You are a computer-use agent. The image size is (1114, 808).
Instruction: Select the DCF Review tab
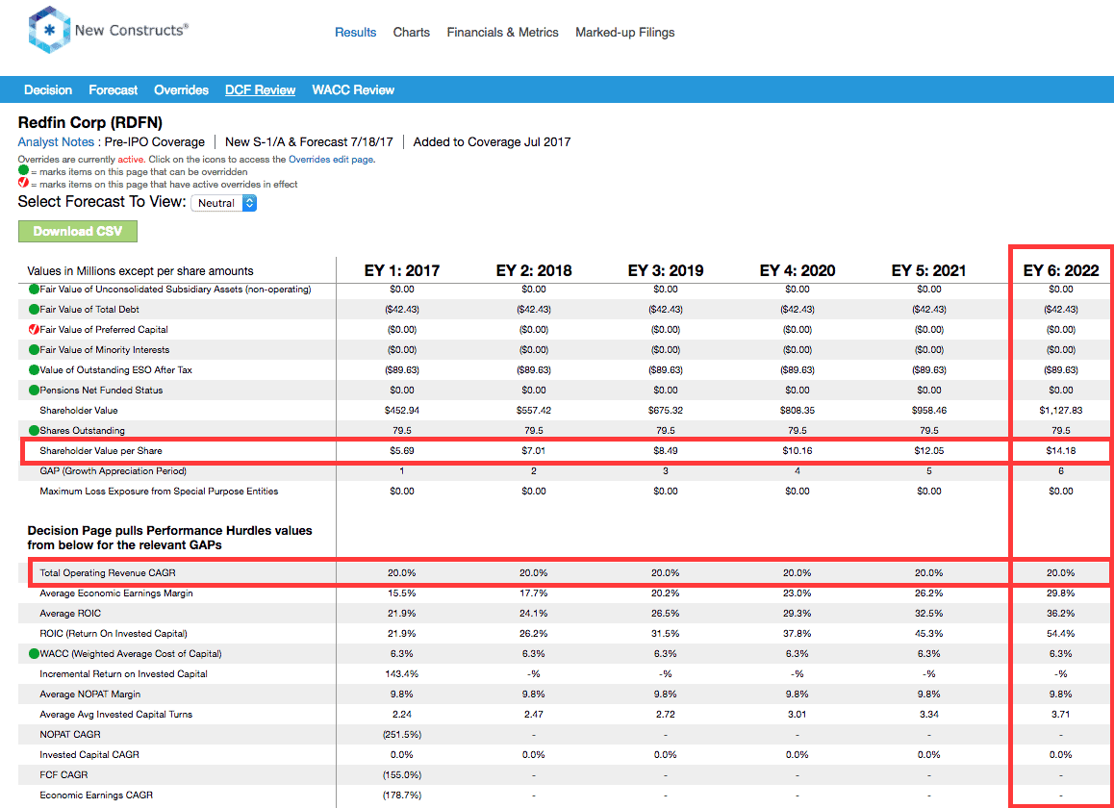click(260, 89)
